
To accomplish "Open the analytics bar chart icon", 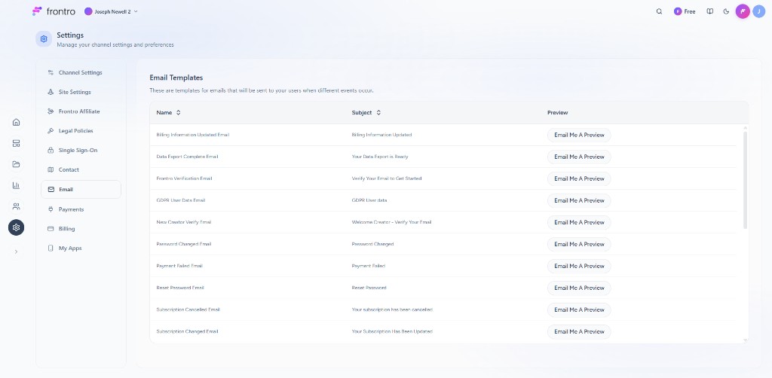I will click(x=16, y=185).
